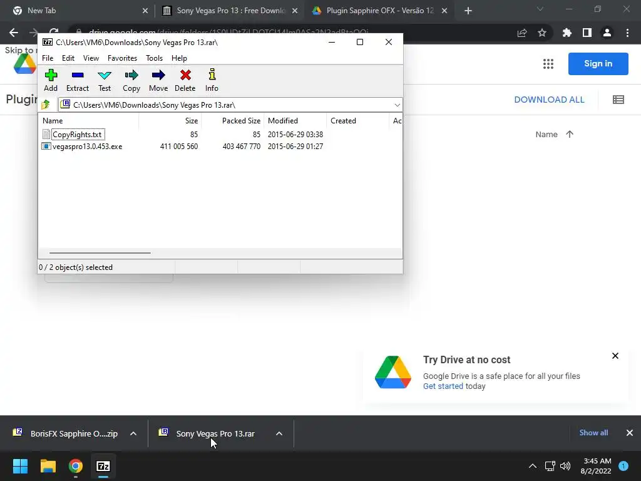Open File Explorer from the taskbar

click(48, 466)
